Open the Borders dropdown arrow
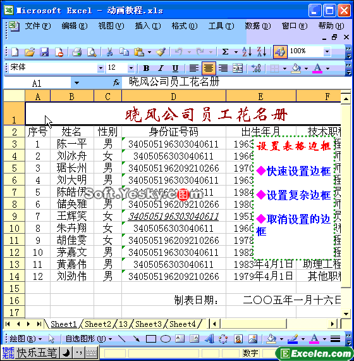 (x=285, y=68)
